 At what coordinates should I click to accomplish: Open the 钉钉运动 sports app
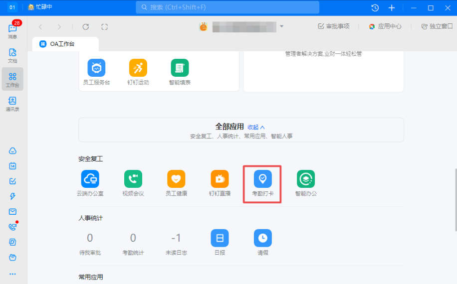138,72
